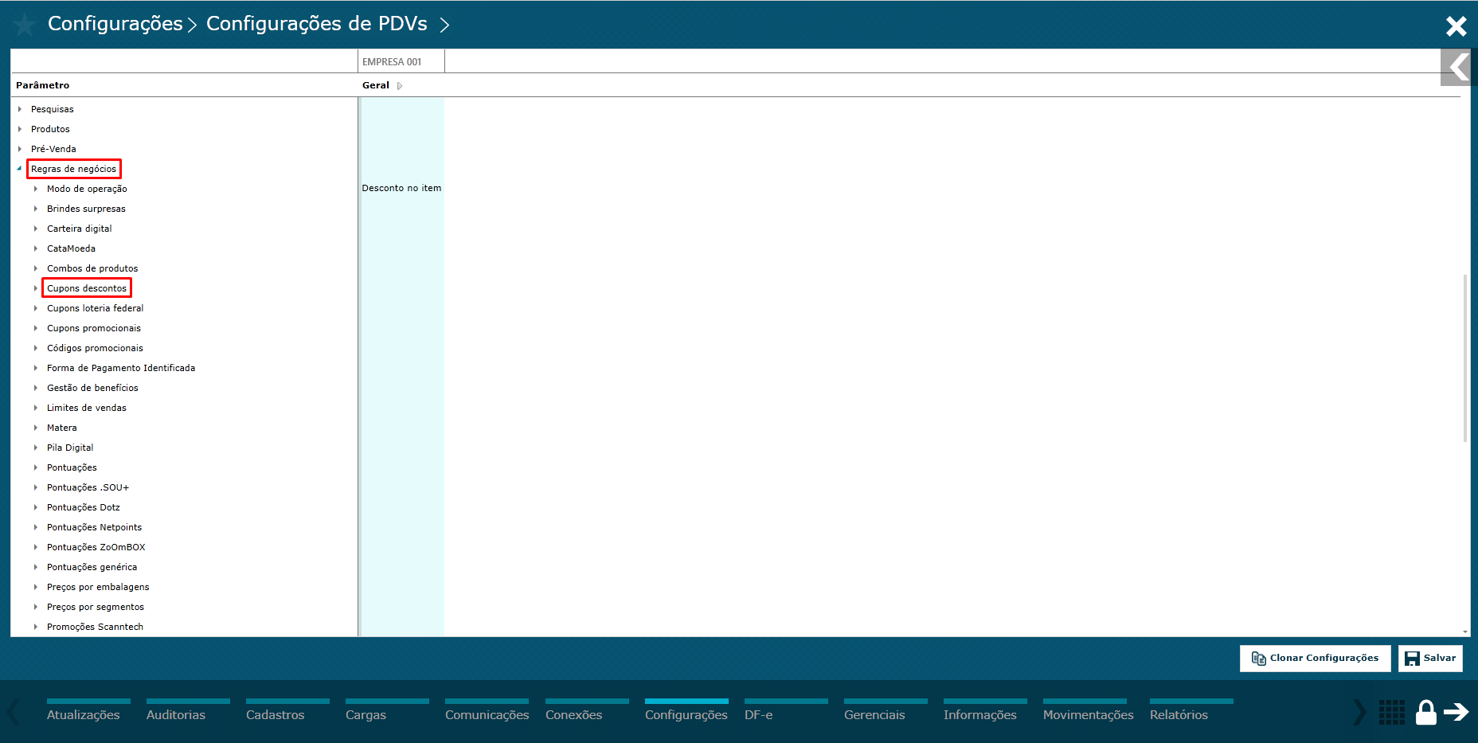Expand the Geral column arrow

pos(400,86)
